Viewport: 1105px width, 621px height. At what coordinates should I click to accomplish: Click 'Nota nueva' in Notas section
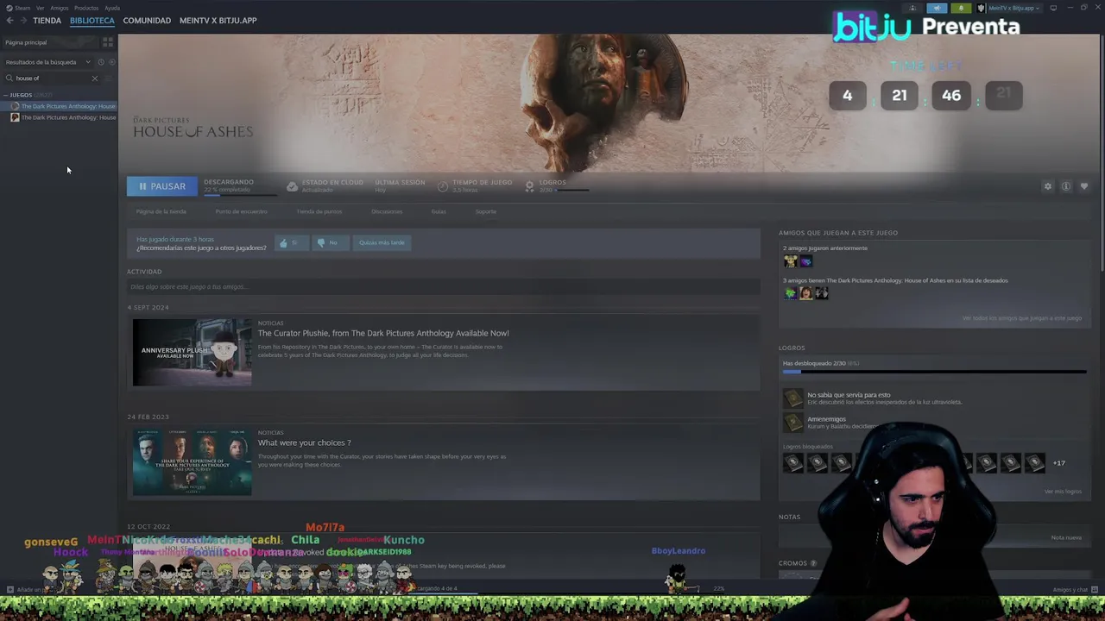[x=1066, y=537]
